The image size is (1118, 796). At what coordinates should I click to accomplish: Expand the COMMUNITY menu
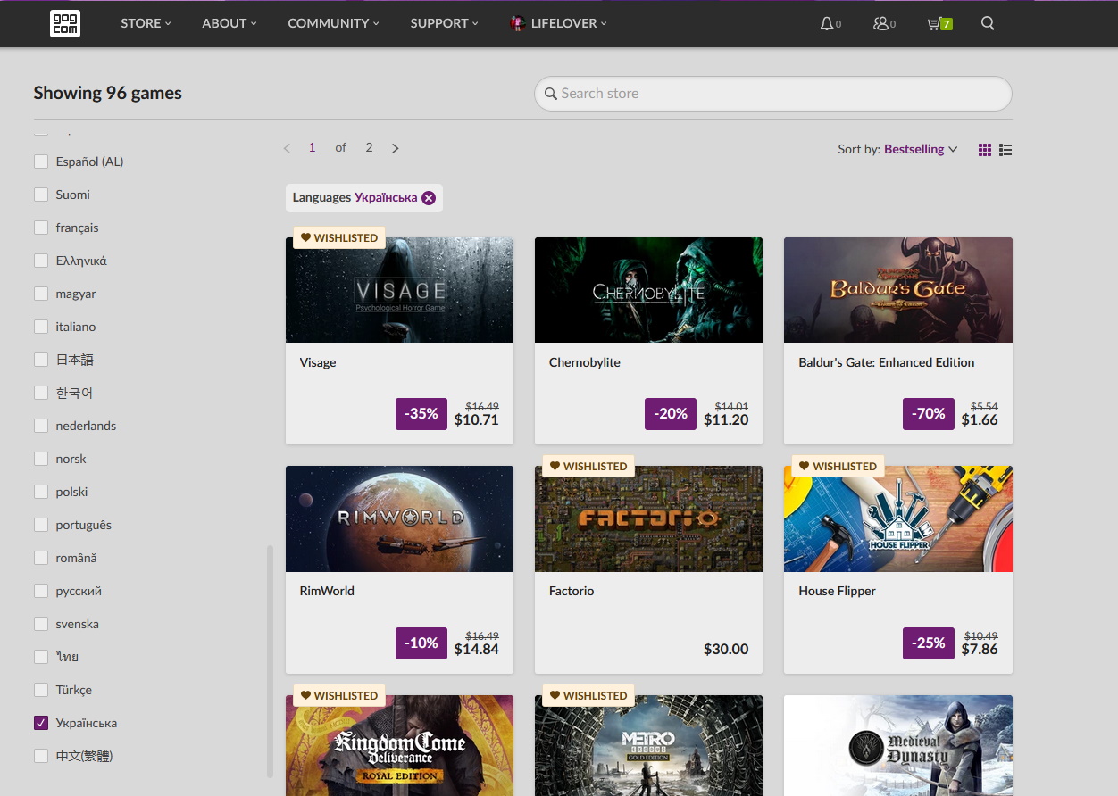(333, 23)
